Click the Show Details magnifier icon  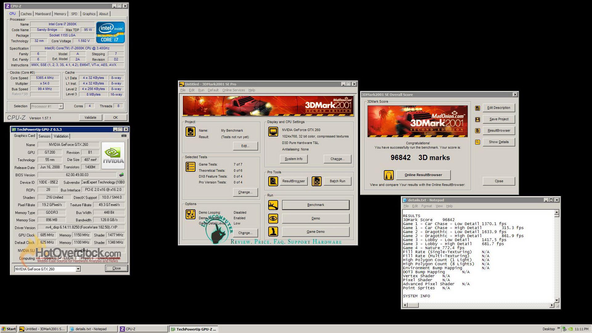(x=477, y=142)
